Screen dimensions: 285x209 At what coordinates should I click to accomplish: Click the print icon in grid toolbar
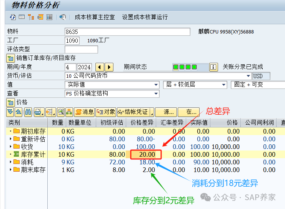(x=39, y=112)
